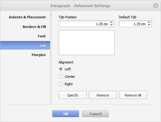Screen dimensions: 161x122
Task: Switch to Borders & Fill section
Action: pos(34,27)
